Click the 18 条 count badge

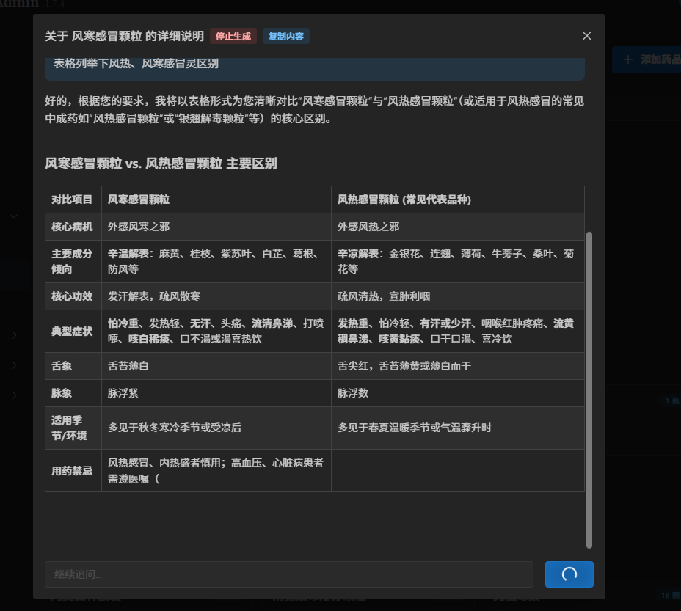669,596
